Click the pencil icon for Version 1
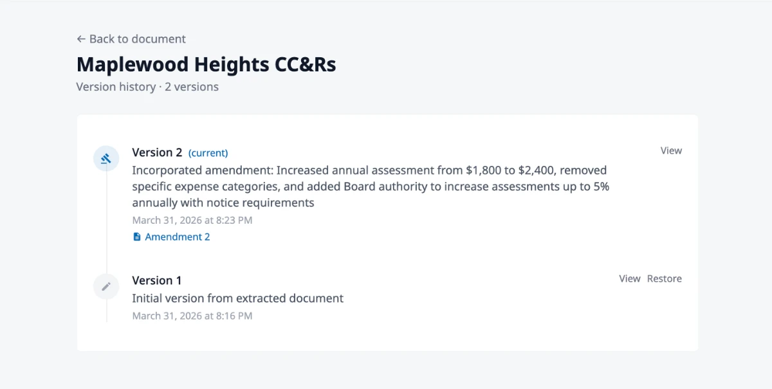Viewport: 772px width, 389px height. point(106,286)
